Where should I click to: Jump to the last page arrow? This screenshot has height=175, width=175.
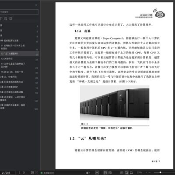[24, 173]
